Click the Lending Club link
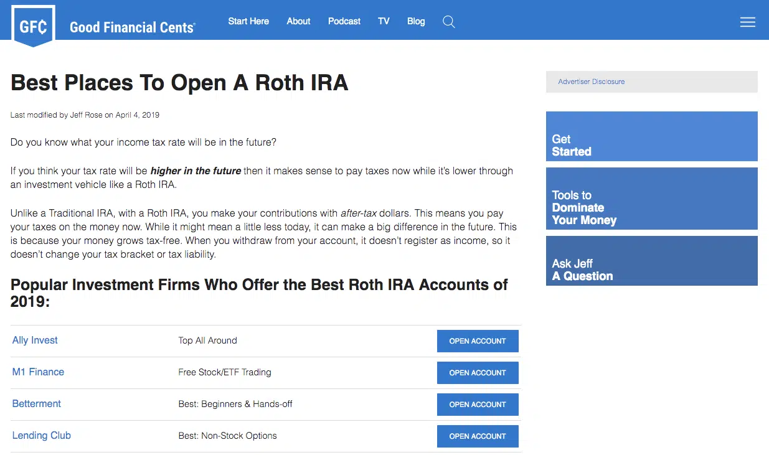This screenshot has width=769, height=455. (42, 436)
